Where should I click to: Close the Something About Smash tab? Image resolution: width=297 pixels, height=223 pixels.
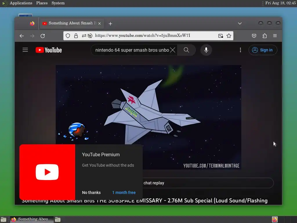pos(99,24)
